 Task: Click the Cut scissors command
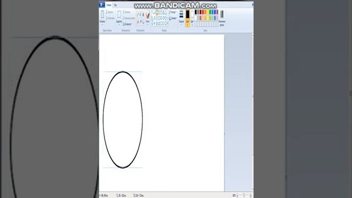[109, 12]
